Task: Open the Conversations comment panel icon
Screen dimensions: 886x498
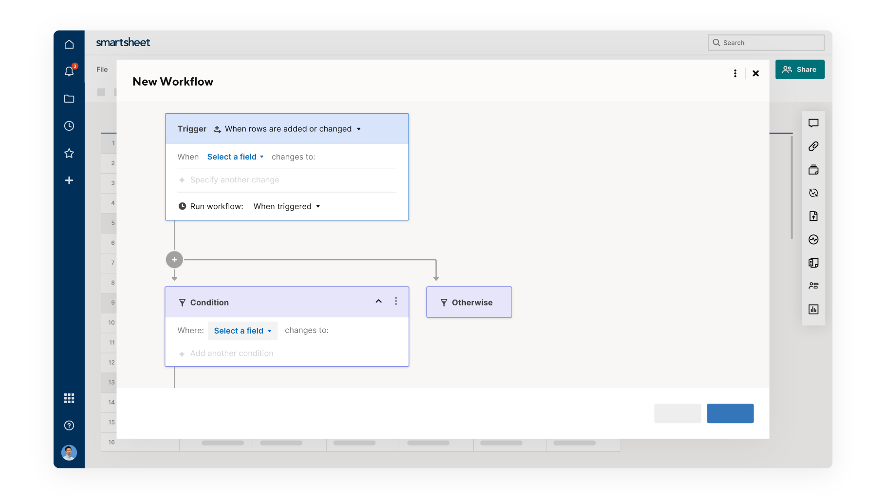Action: coord(813,123)
